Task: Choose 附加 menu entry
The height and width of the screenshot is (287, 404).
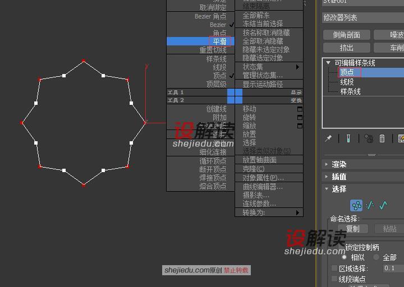Action: (219, 117)
